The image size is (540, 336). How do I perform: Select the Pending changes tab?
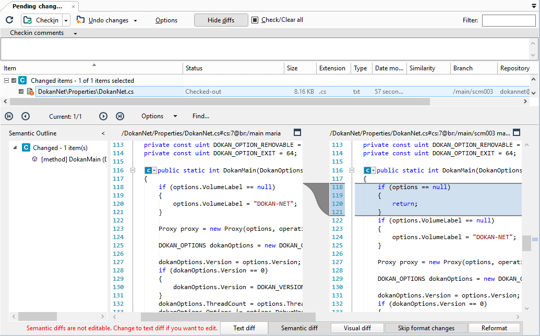[x=37, y=6]
